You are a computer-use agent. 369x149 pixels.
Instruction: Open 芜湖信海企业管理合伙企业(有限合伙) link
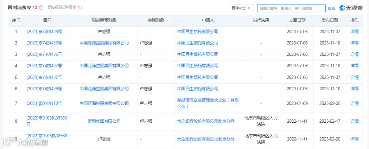(208, 103)
